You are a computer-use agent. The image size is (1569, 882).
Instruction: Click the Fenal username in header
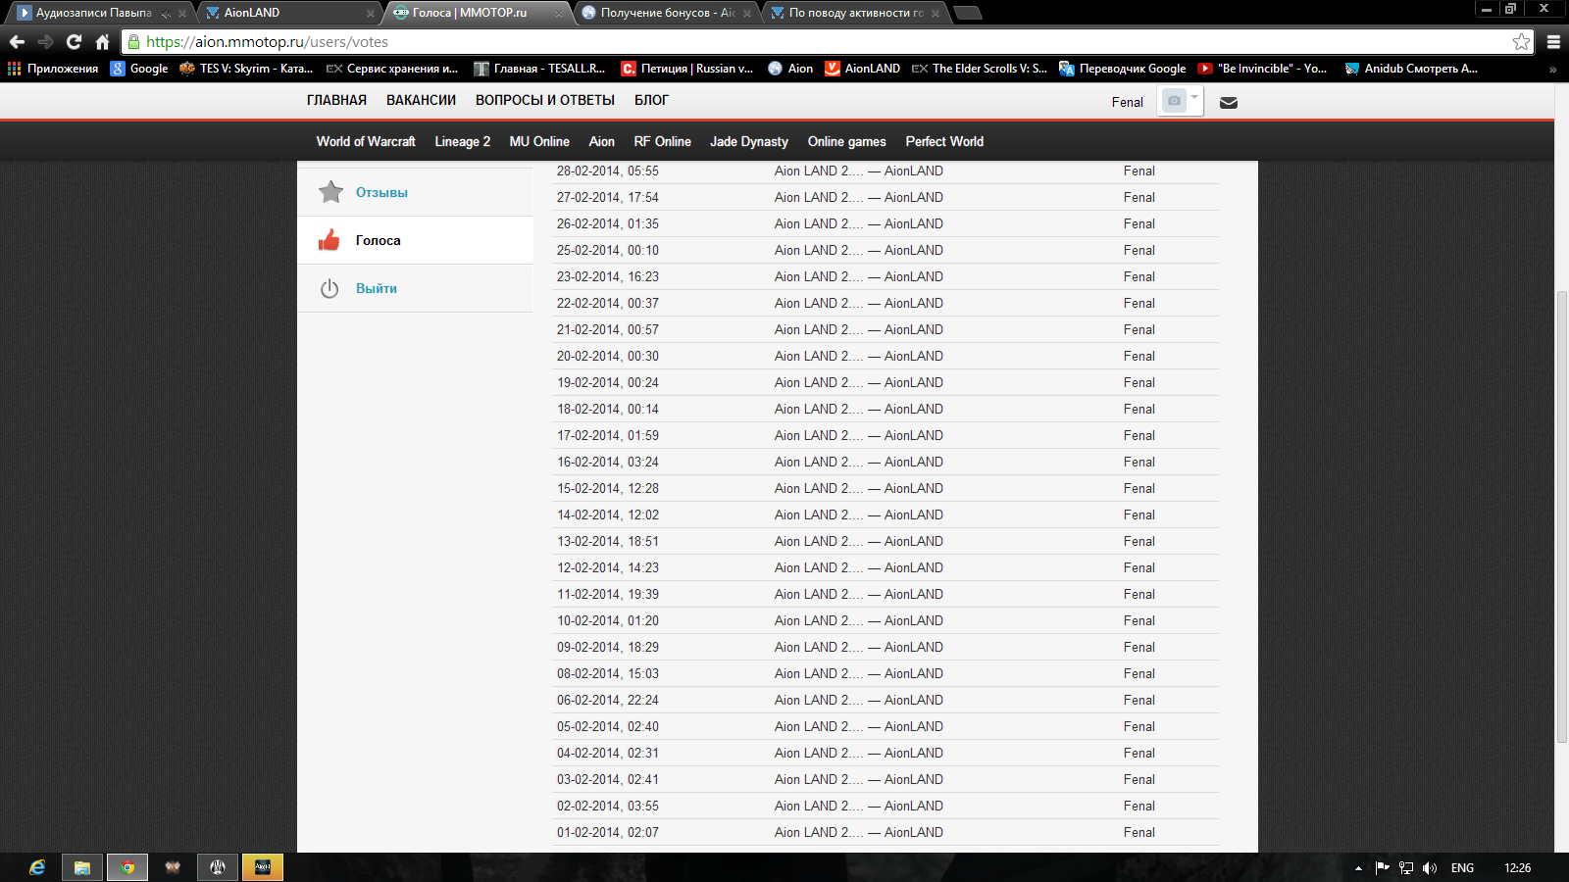[x=1128, y=102]
